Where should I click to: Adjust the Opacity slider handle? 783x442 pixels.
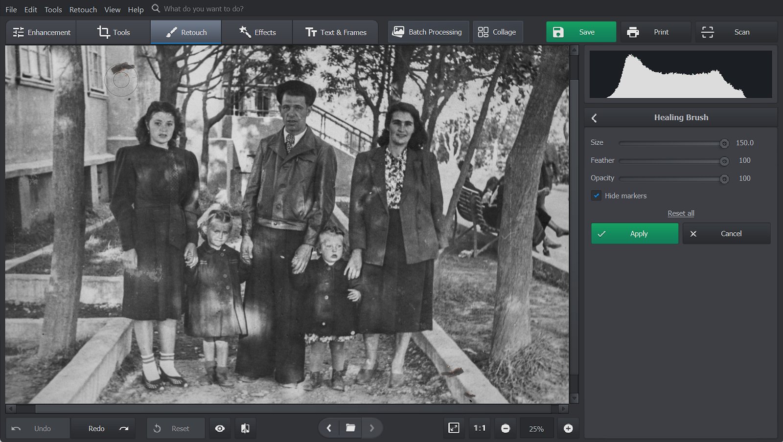(724, 179)
